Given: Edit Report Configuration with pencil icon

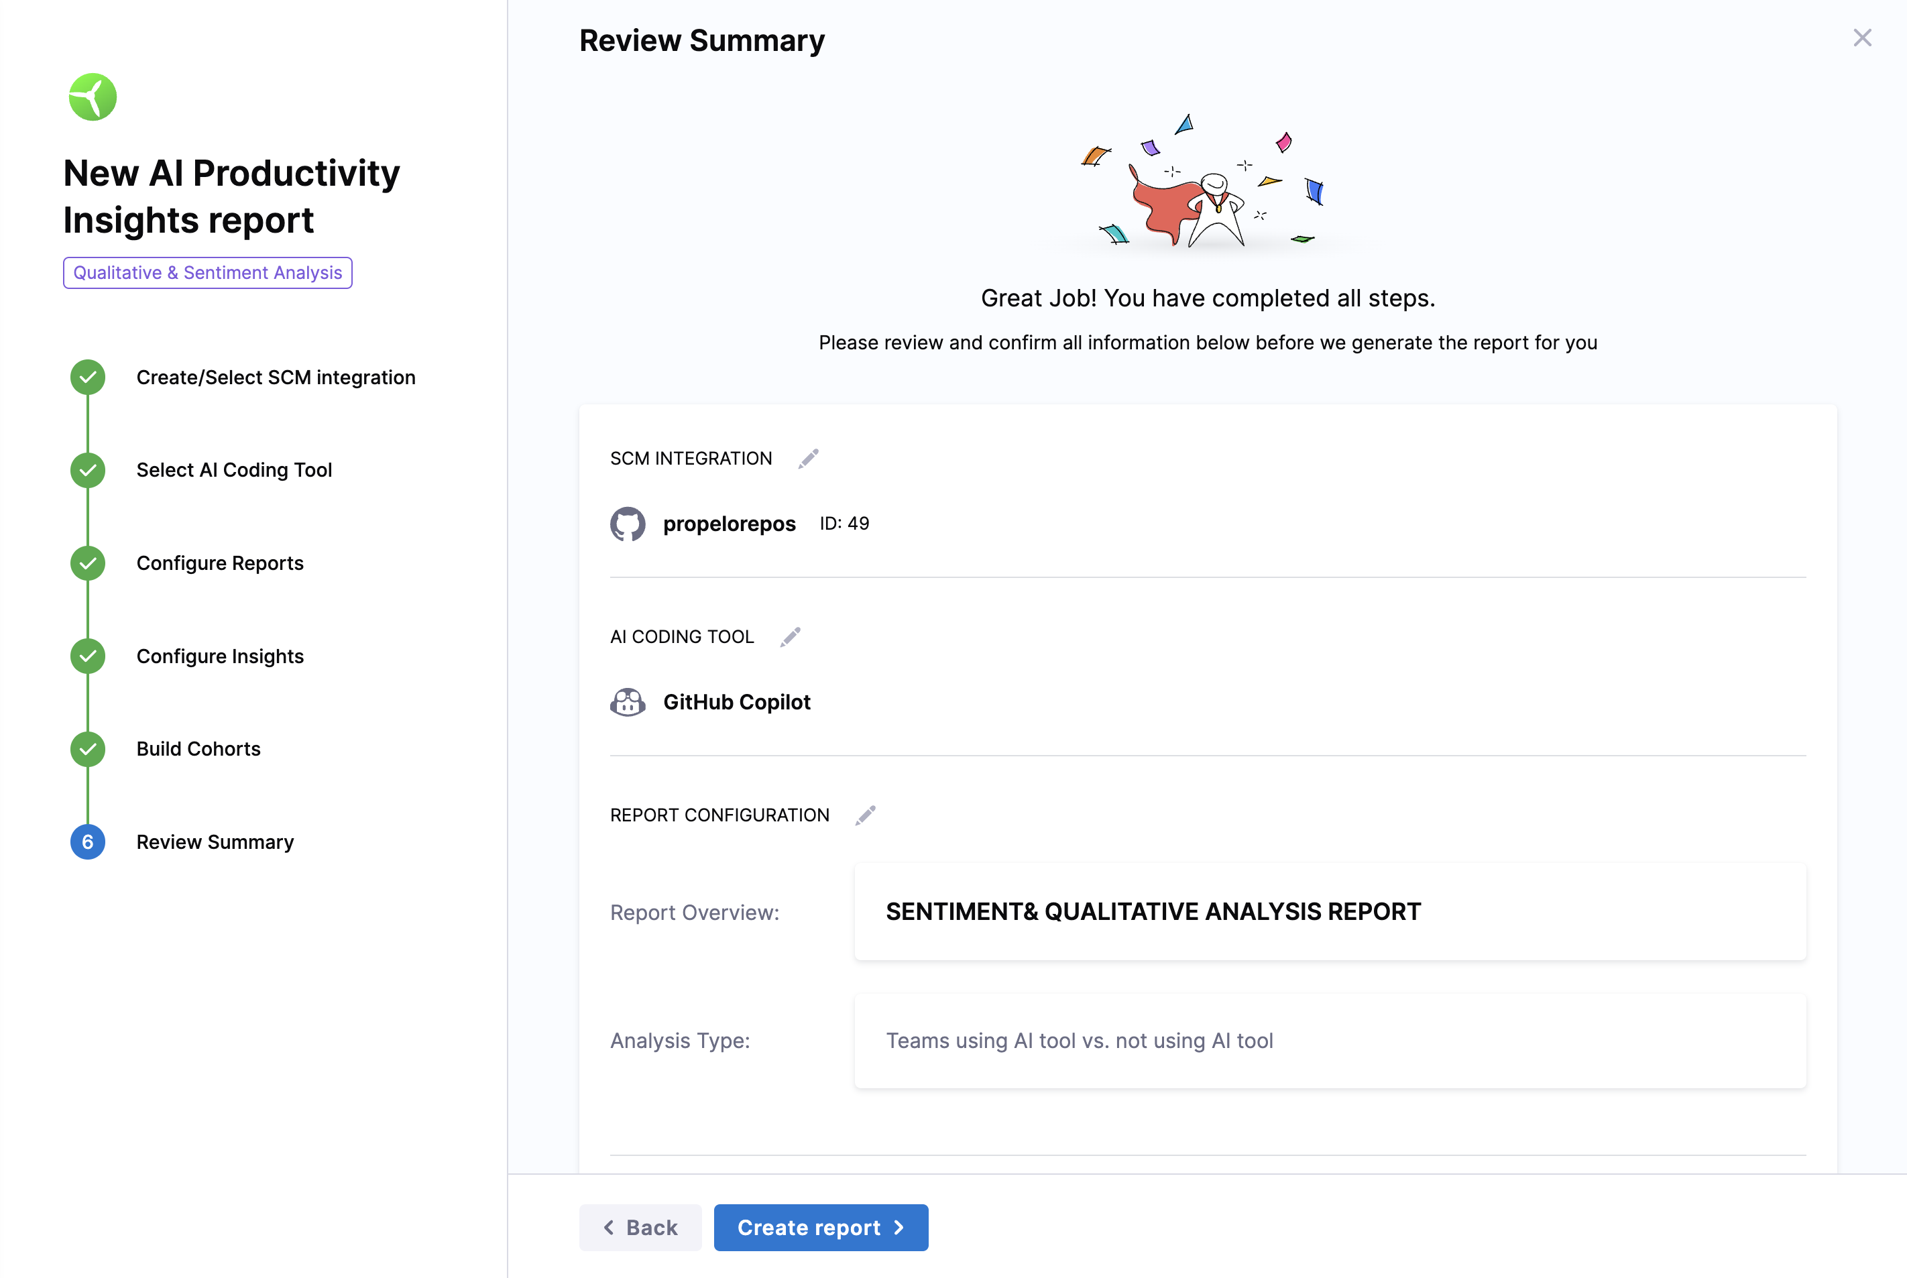Looking at the screenshot, I should 865,815.
